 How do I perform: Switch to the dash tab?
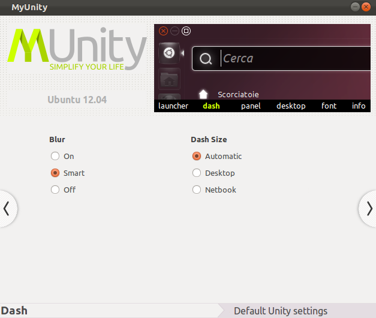[x=211, y=106]
